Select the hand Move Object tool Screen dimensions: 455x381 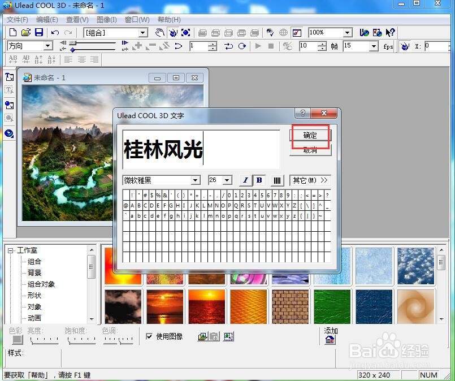pyautogui.click(x=160, y=32)
